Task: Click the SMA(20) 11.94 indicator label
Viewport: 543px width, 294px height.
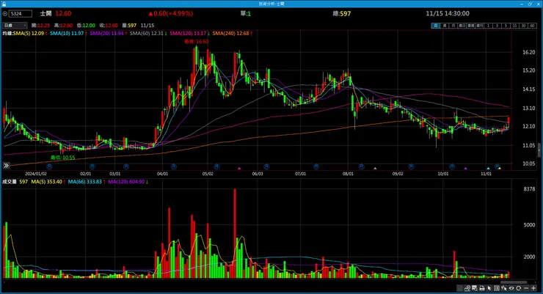Action: [106, 34]
